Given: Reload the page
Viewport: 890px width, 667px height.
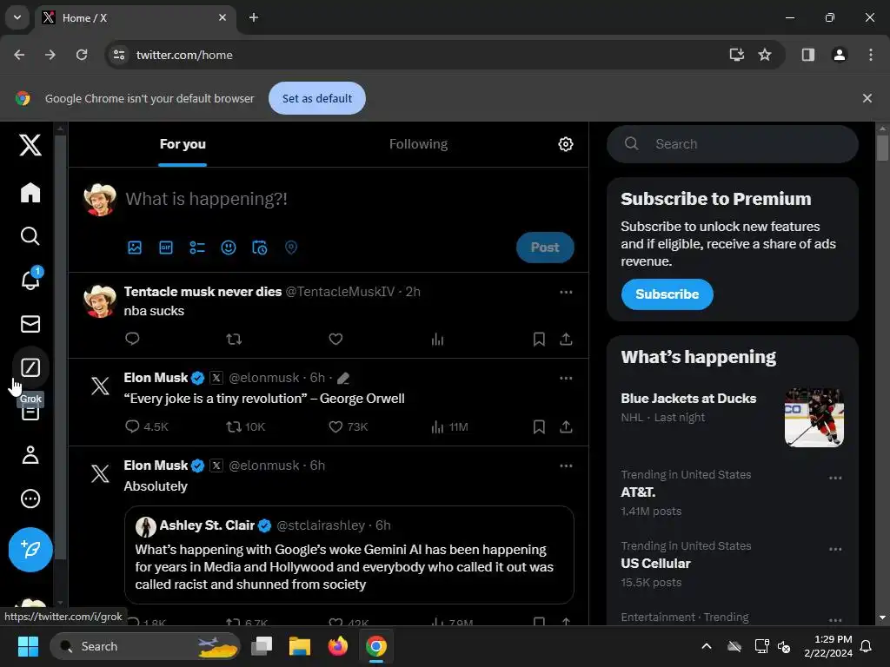Looking at the screenshot, I should pos(82,55).
